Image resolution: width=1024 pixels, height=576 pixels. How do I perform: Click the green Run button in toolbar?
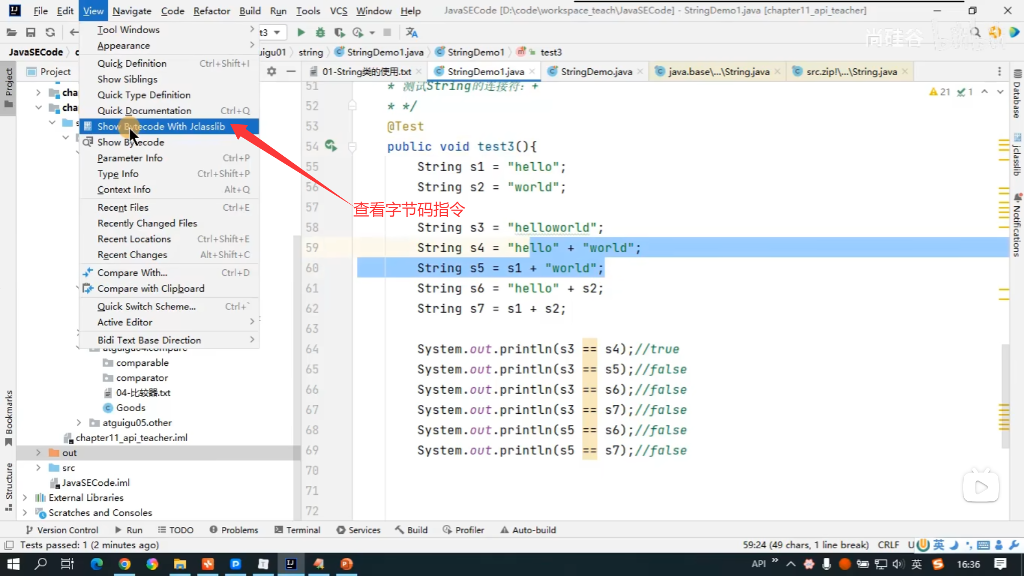click(301, 33)
